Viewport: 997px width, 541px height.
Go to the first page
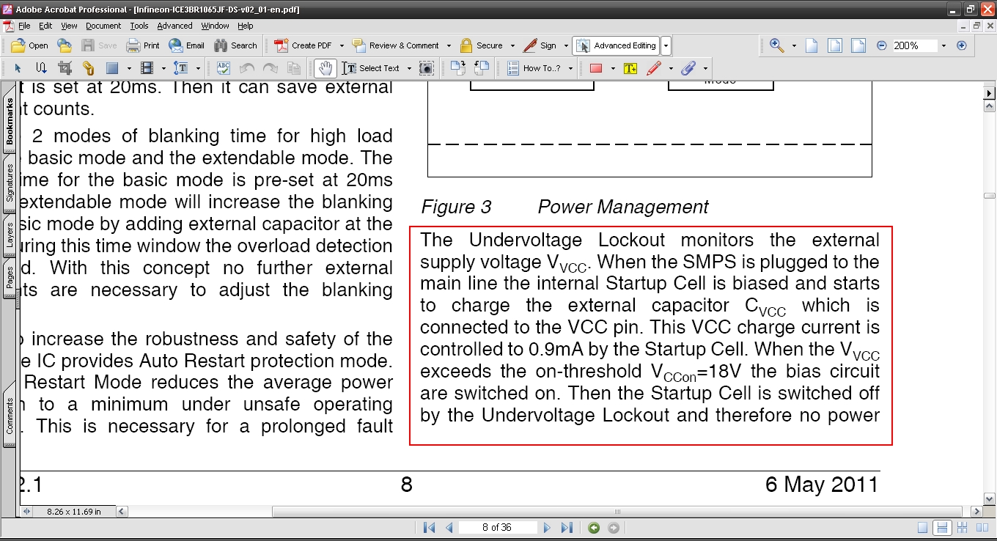[x=430, y=528]
